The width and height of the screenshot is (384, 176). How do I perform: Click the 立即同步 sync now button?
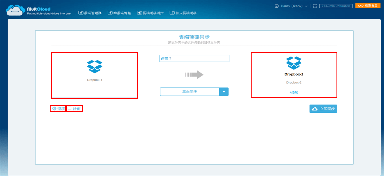pyautogui.click(x=323, y=109)
